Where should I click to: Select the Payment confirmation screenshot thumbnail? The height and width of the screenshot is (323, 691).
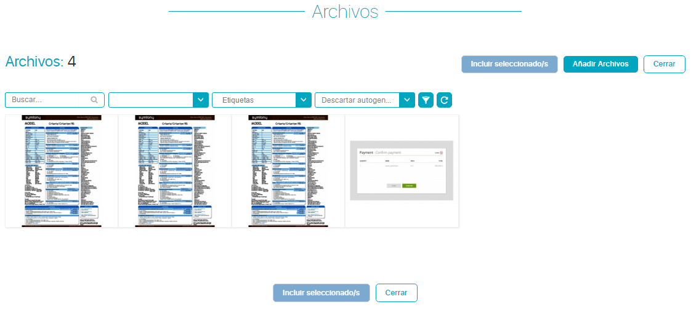coord(402,170)
